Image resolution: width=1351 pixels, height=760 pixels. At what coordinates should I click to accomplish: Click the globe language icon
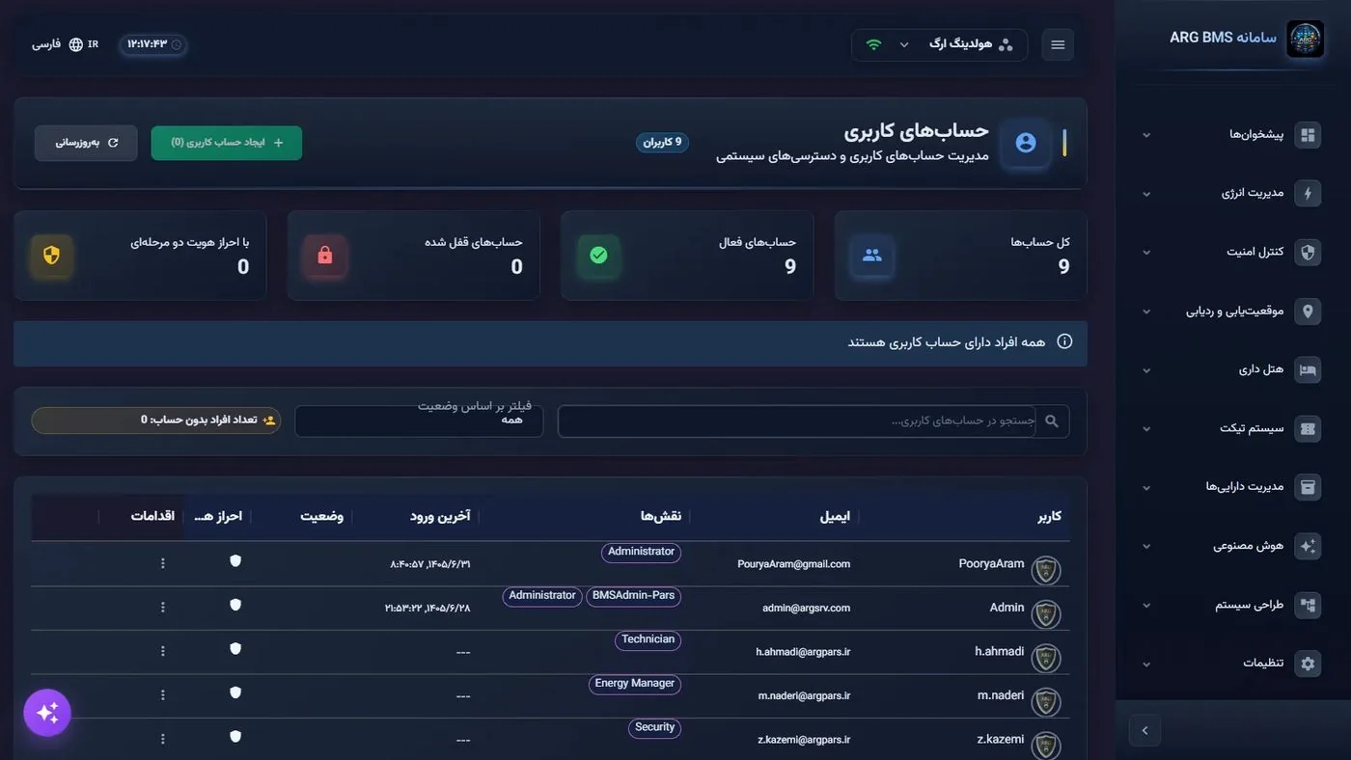(76, 44)
